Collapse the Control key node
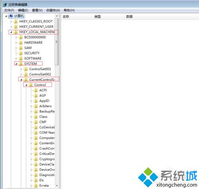 pos(26,85)
